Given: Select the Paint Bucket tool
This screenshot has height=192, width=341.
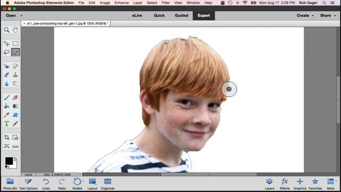Looking at the screenshot, I should pyautogui.click(x=6, y=106).
